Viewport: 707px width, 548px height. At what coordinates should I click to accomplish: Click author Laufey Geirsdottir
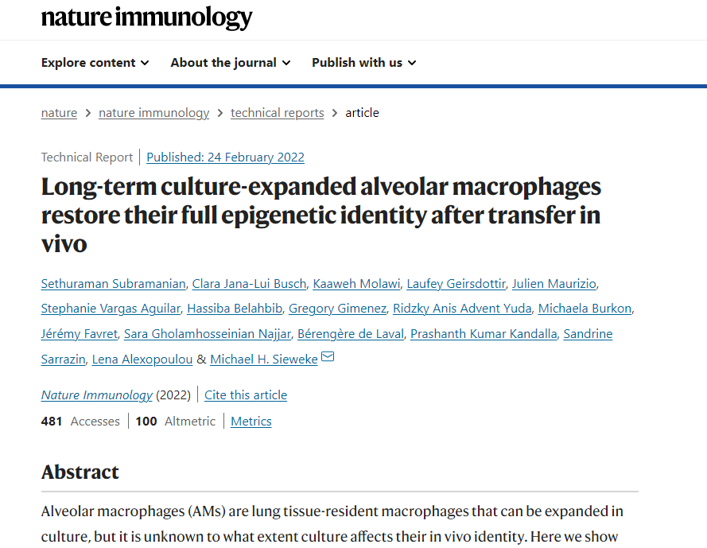click(456, 284)
